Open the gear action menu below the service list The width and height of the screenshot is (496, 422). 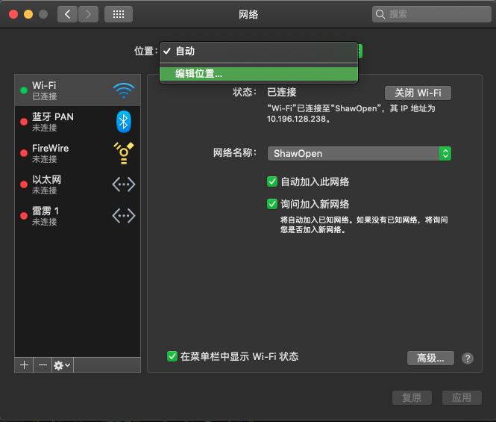(x=63, y=365)
